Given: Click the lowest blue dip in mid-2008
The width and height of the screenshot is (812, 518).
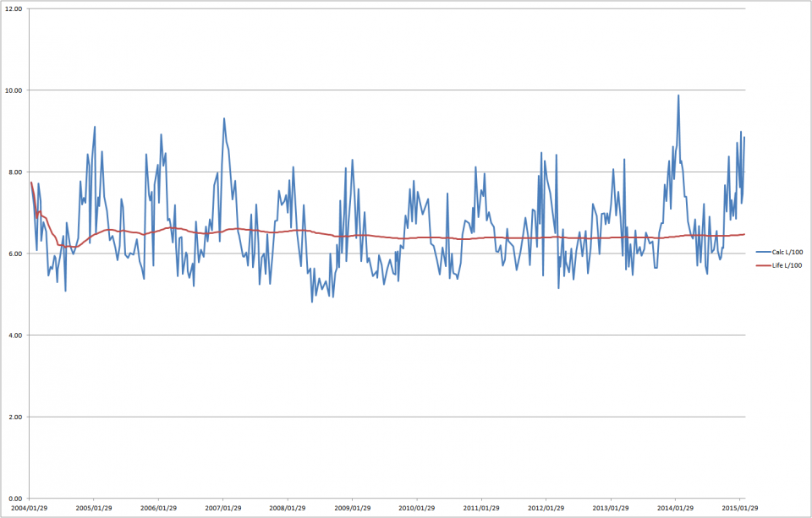Looking at the screenshot, I should [312, 302].
